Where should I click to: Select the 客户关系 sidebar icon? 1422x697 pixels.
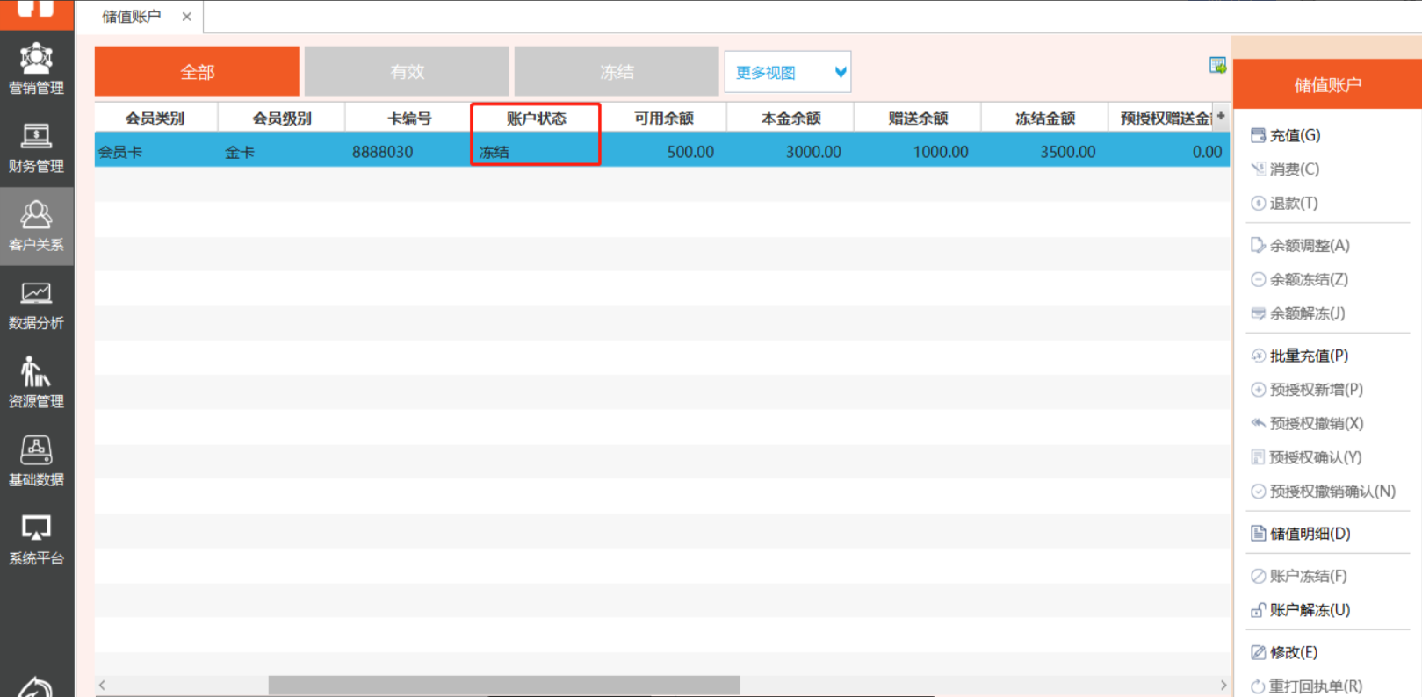click(x=36, y=226)
